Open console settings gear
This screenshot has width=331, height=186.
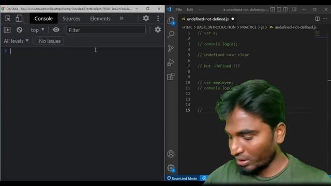click(157, 29)
